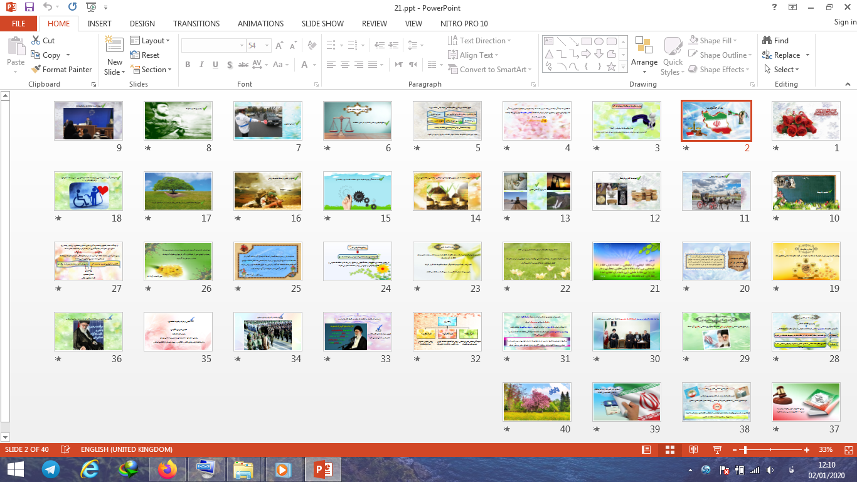This screenshot has height=482, width=857.
Task: Open the font size dropdown
Action: point(268,46)
